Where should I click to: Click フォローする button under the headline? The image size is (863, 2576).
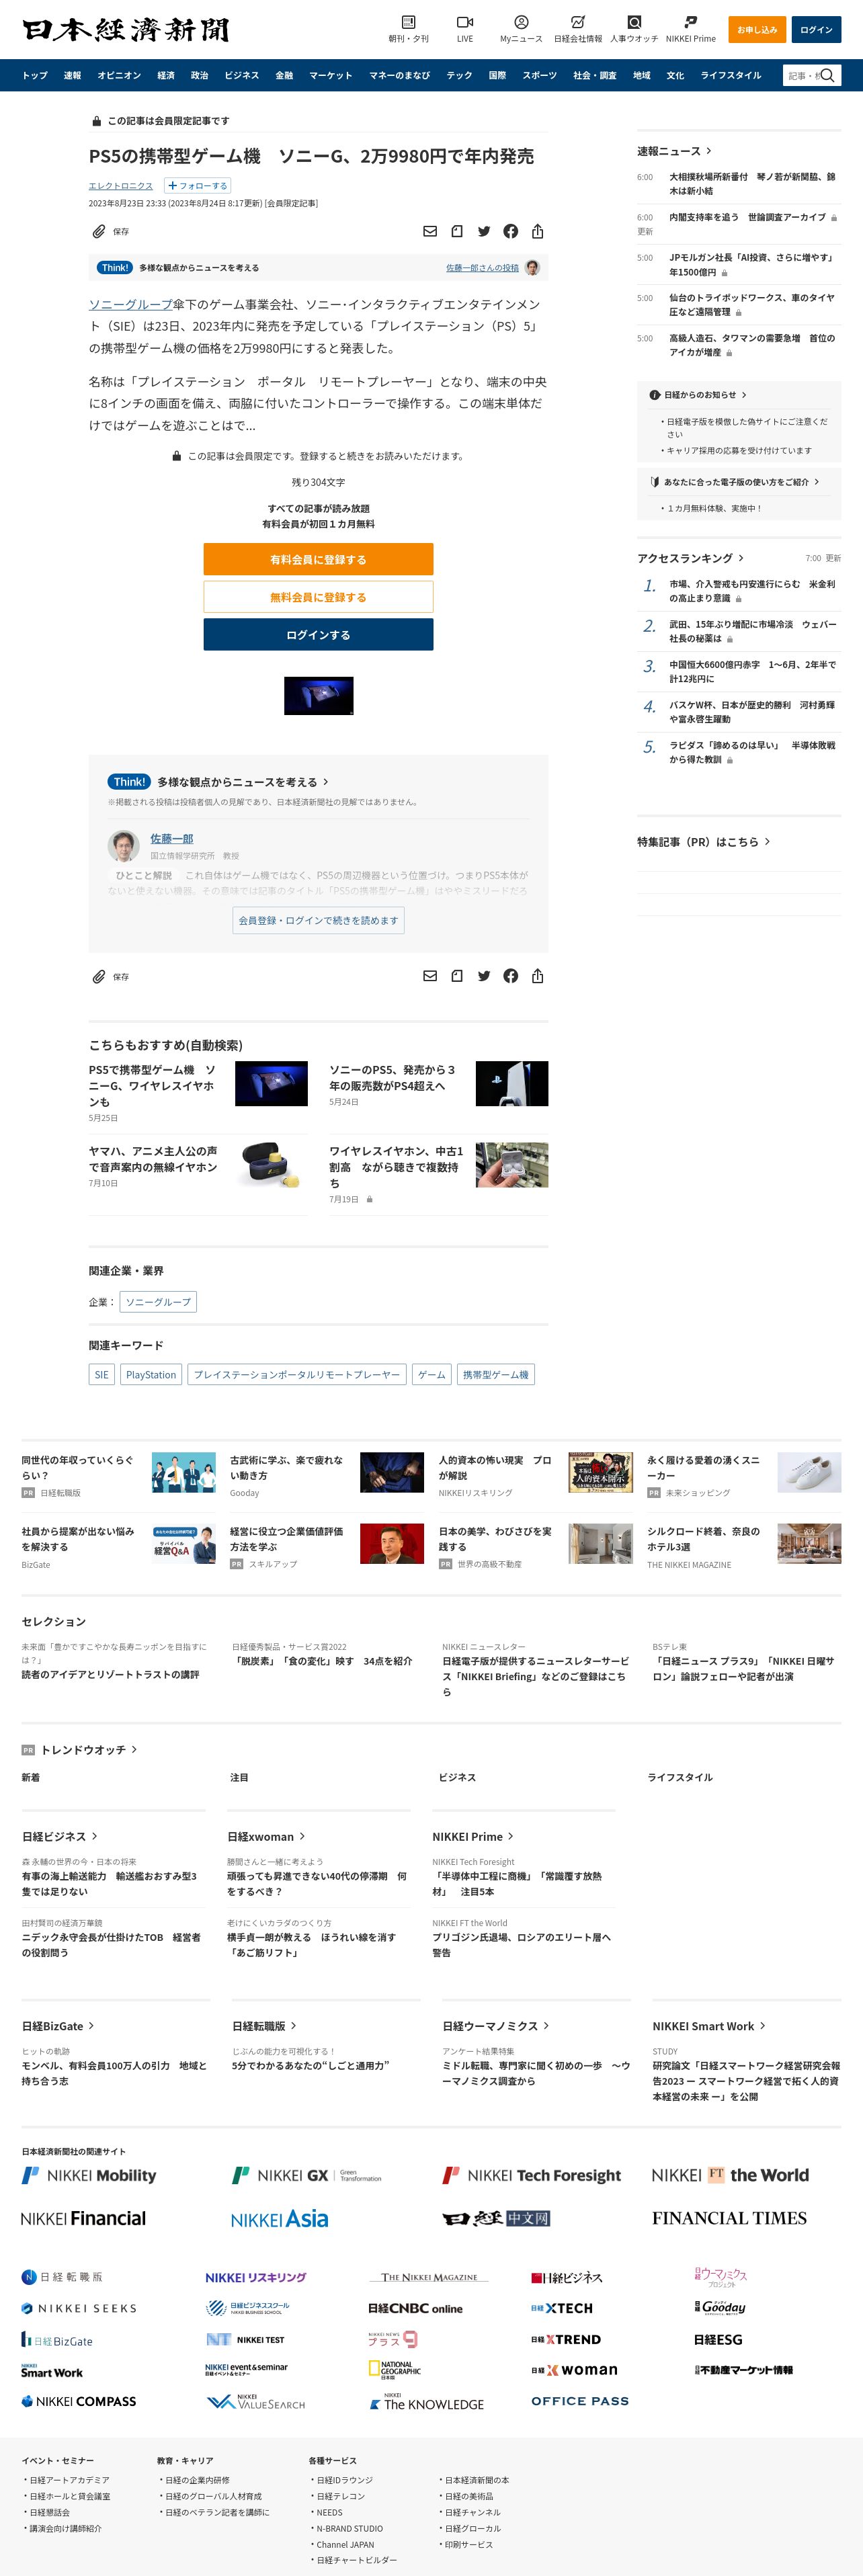pyautogui.click(x=197, y=185)
